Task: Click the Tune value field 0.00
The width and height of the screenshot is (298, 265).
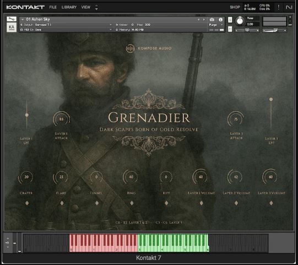Action: click(x=253, y=24)
